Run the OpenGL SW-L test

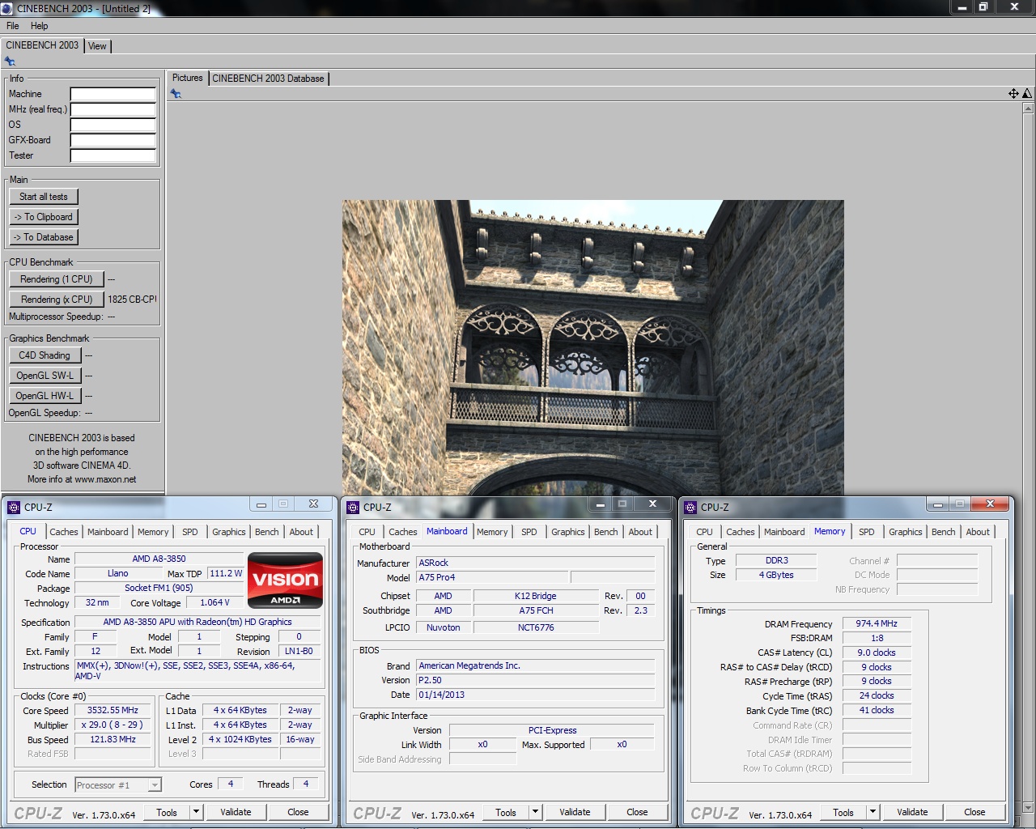click(x=45, y=376)
